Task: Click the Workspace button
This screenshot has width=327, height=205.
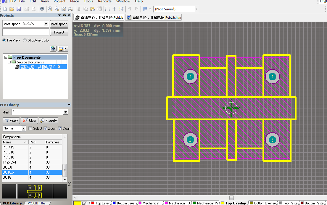Action: 59,24
